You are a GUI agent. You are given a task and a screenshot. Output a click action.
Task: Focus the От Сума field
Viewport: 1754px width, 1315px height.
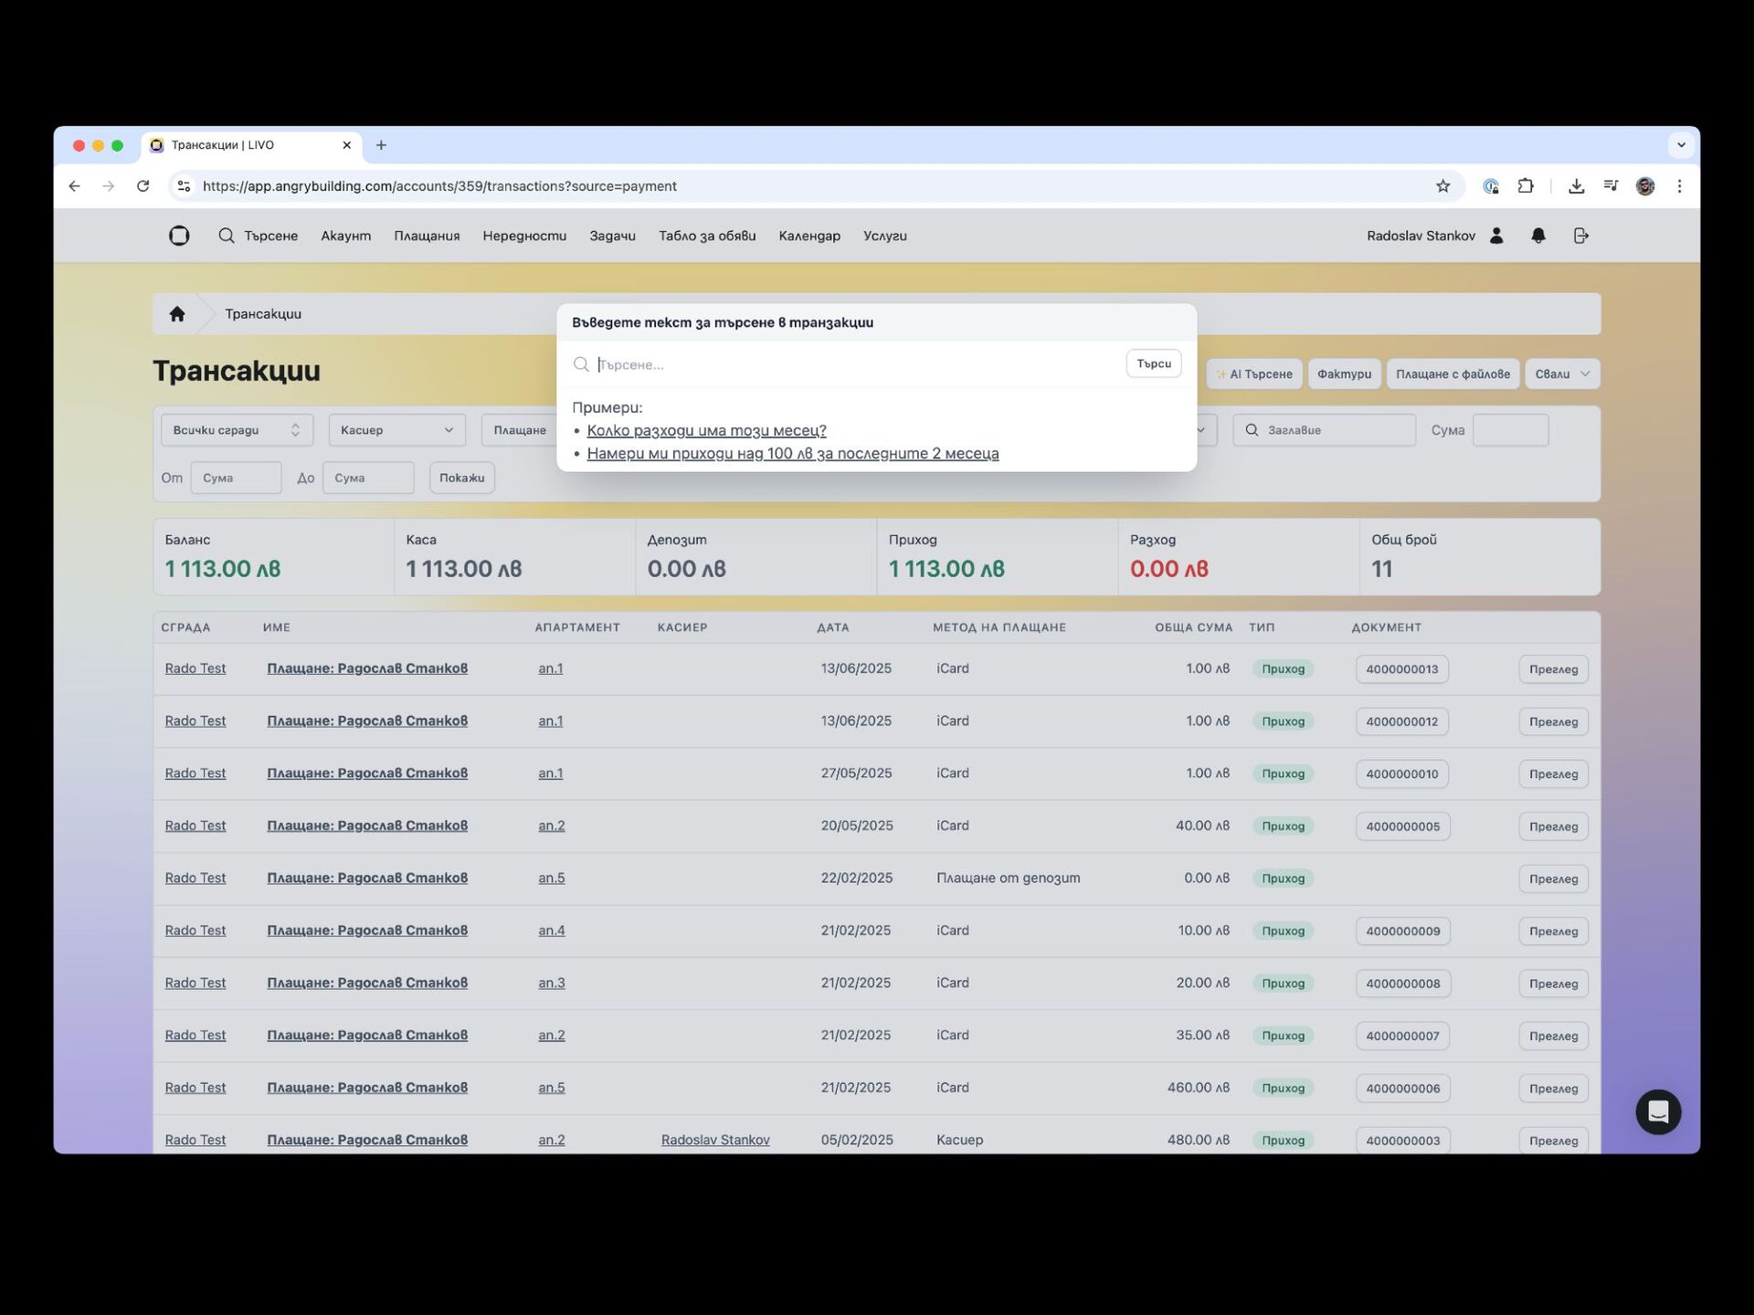click(236, 478)
